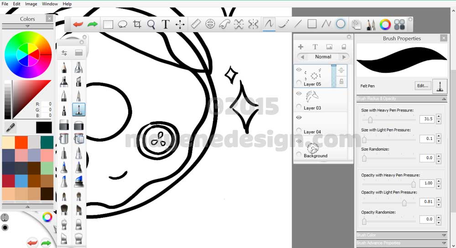Activate the Zoom magnifier tool

(151, 25)
